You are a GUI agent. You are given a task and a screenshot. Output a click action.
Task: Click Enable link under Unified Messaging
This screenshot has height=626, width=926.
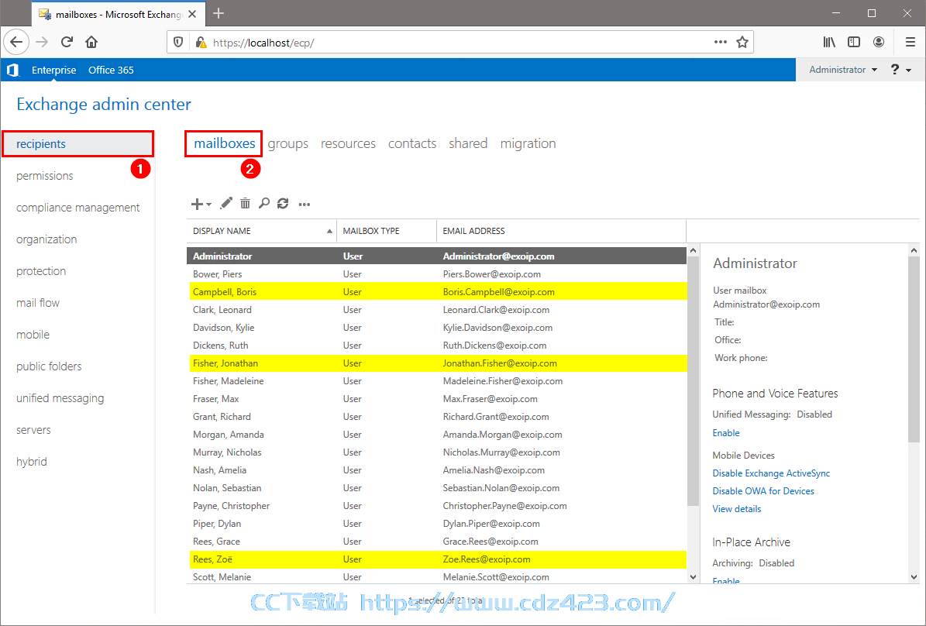[x=726, y=433]
